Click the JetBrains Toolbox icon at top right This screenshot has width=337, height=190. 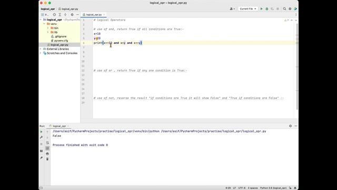[x=295, y=9]
